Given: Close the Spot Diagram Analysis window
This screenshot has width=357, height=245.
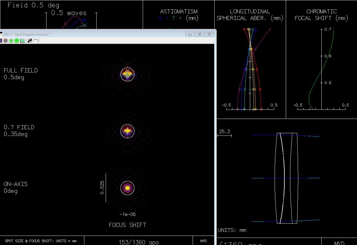Looking at the screenshot, I should click(x=209, y=34).
